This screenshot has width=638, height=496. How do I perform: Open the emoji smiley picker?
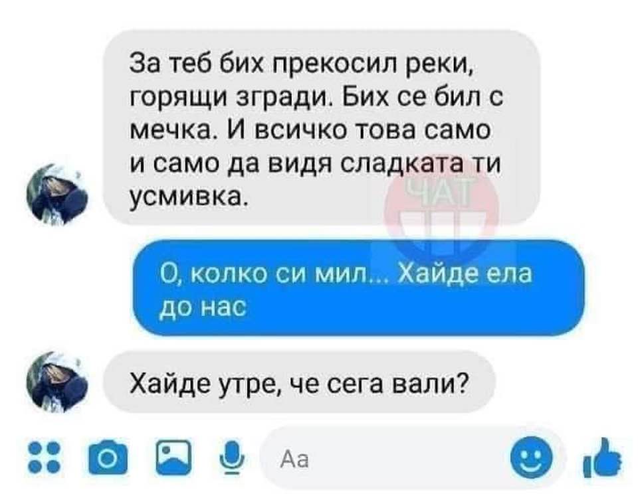point(532,457)
